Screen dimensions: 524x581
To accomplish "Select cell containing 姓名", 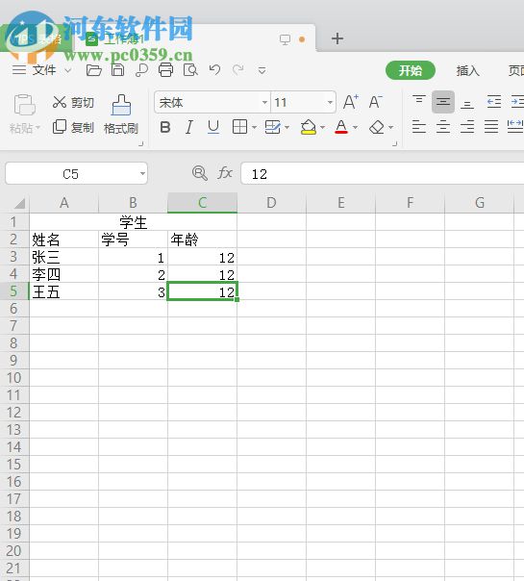I will [64, 240].
